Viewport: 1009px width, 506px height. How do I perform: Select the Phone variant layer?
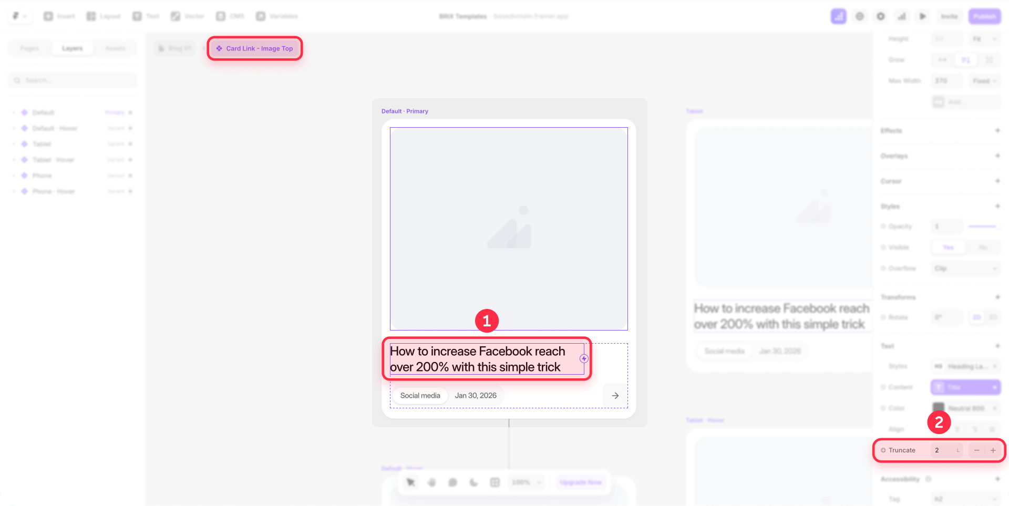73,175
